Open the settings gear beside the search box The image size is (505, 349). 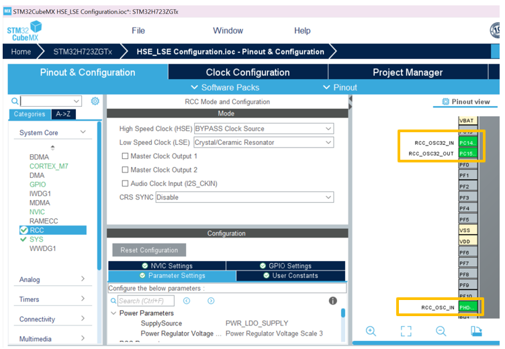click(95, 101)
